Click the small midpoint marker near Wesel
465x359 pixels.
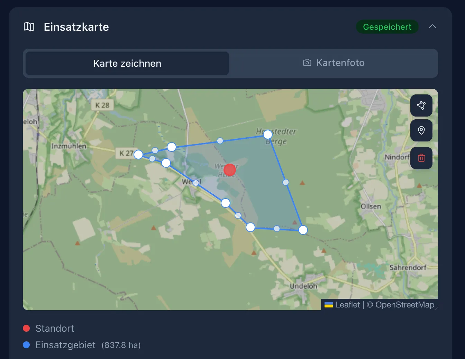pyautogui.click(x=196, y=182)
